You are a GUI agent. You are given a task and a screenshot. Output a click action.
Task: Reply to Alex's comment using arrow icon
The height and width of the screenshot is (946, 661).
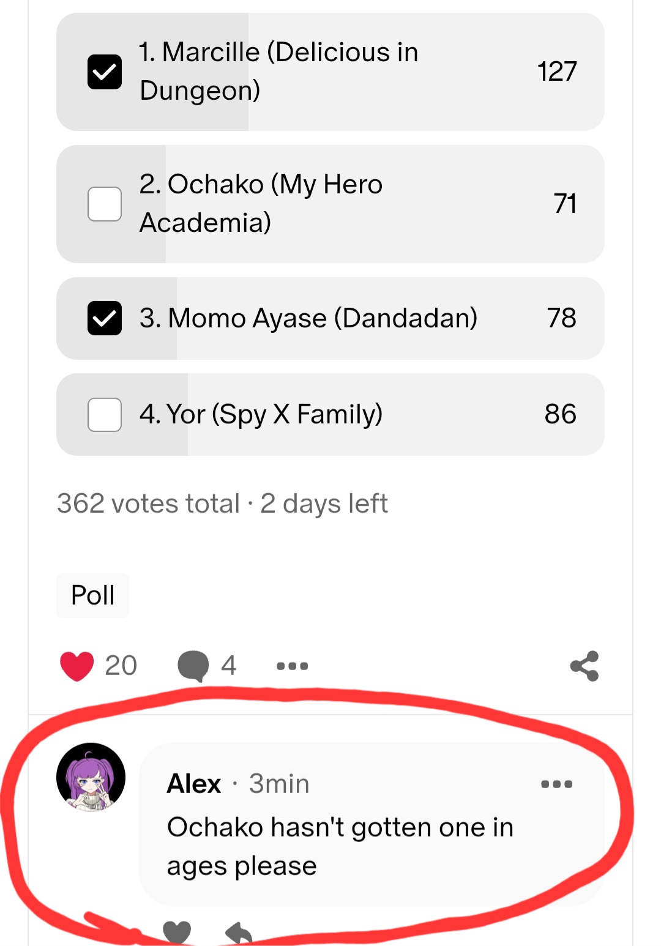coord(239,934)
